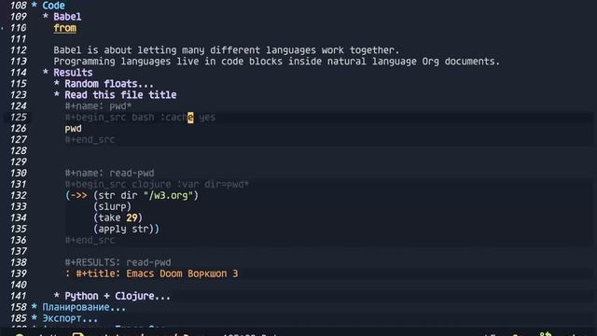Click line number 108 in gutter

point(18,6)
